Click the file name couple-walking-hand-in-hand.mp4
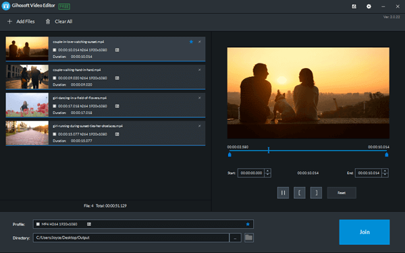Image resolution: width=405 pixels, height=253 pixels. [x=77, y=70]
